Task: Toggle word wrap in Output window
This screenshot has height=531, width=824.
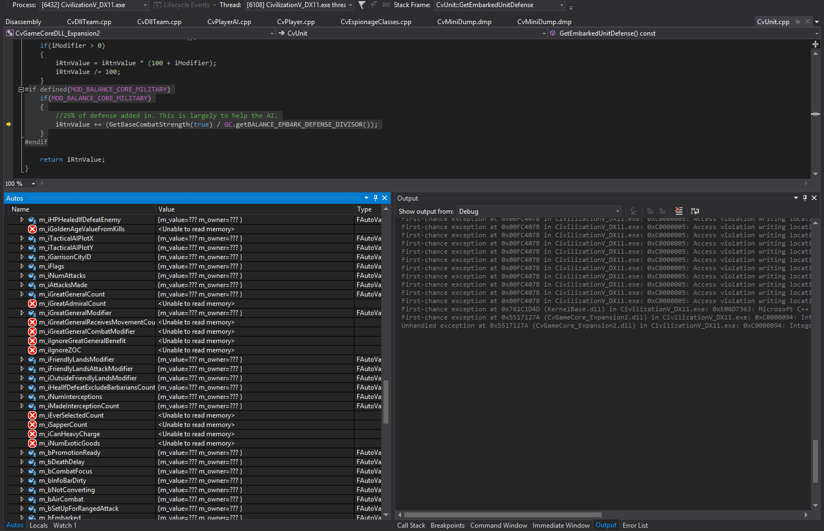Action: pos(695,211)
